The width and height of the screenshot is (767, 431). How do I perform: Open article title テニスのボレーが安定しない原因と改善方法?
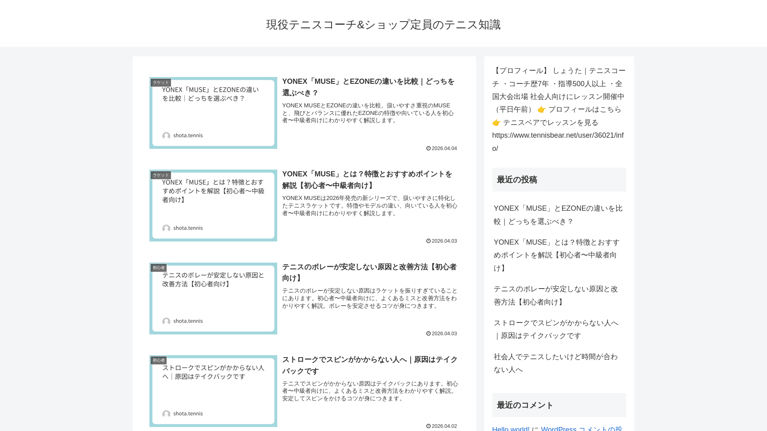click(370, 273)
